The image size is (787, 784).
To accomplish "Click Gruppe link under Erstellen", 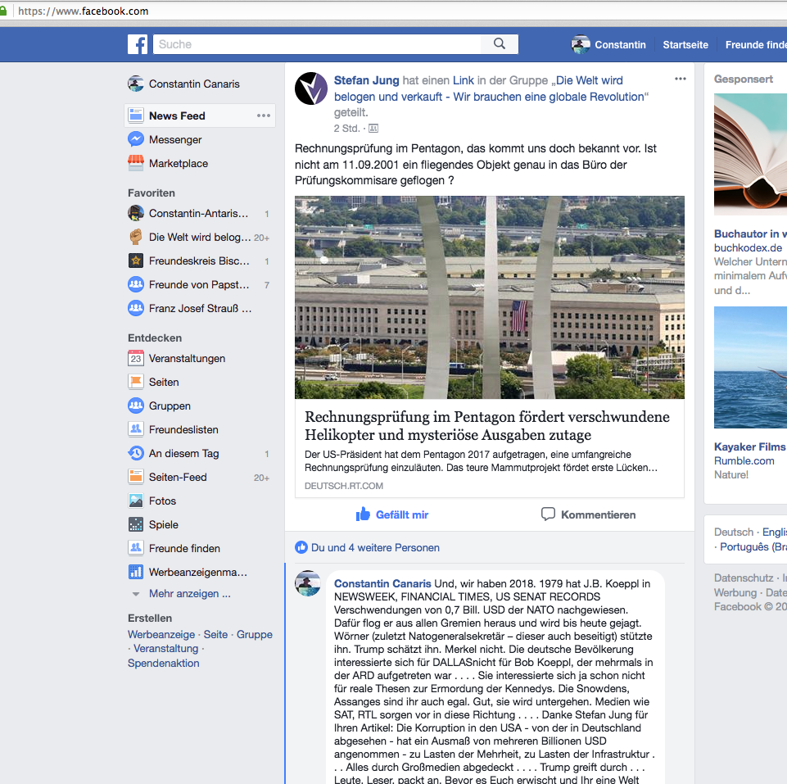I will pyautogui.click(x=255, y=634).
